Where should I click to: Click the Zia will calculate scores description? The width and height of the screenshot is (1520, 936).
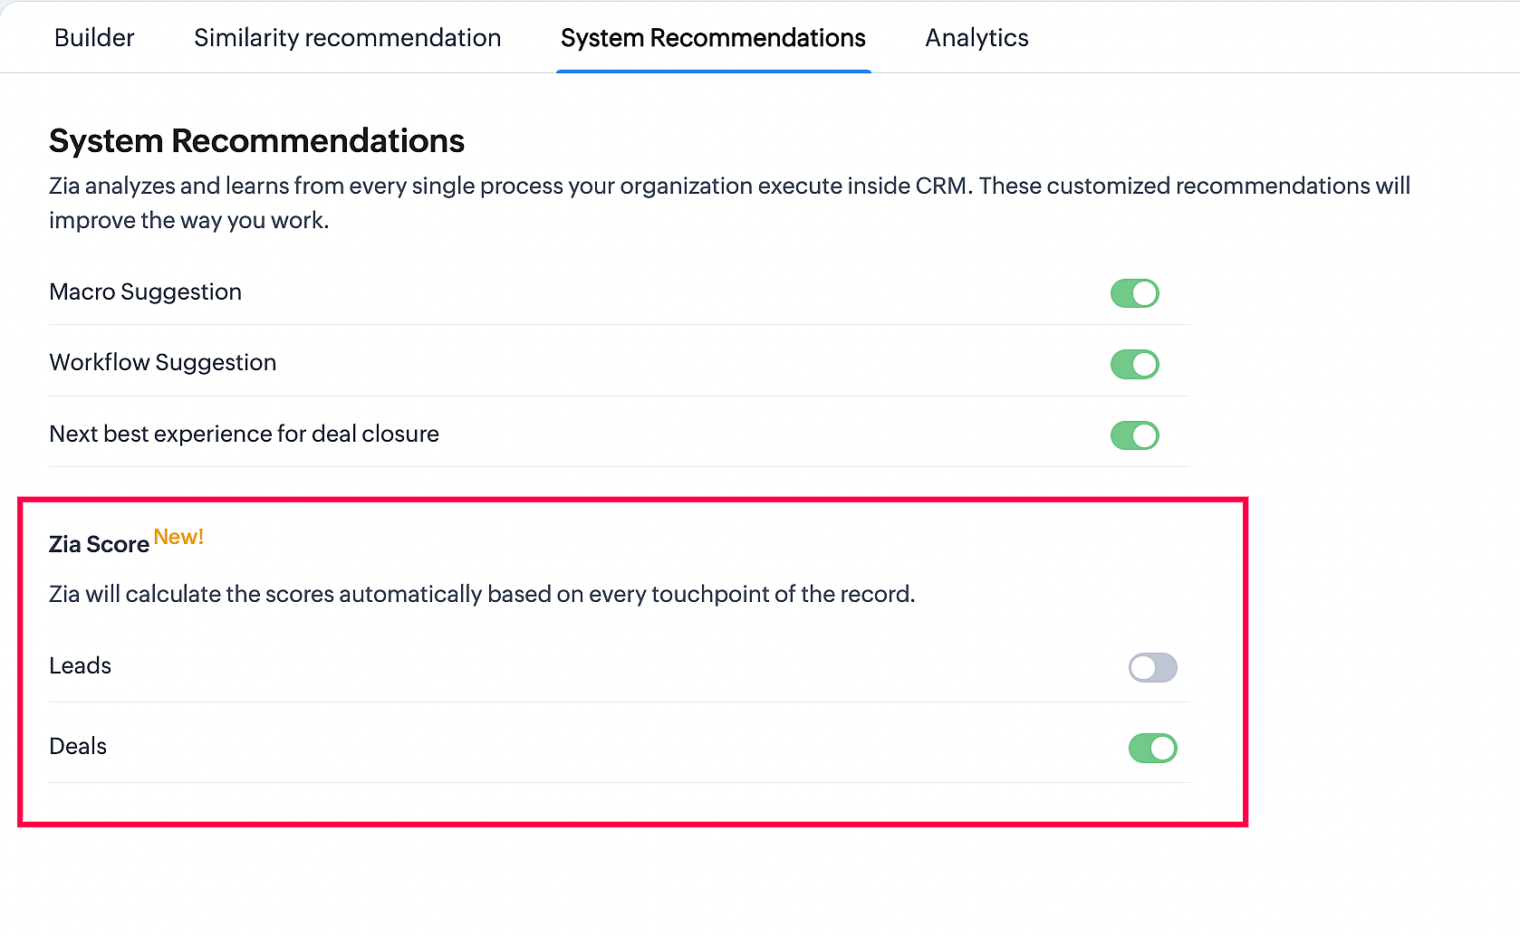click(x=482, y=595)
